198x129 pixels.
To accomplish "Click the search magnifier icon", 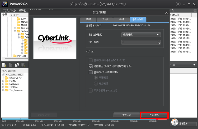I will [x=172, y=10].
